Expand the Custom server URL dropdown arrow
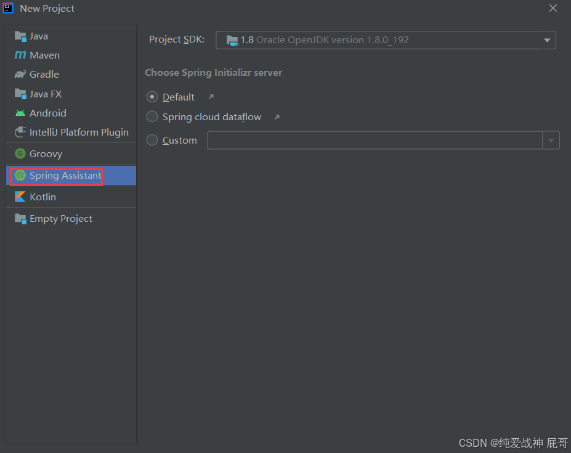Viewport: 571px width, 453px height. point(551,141)
